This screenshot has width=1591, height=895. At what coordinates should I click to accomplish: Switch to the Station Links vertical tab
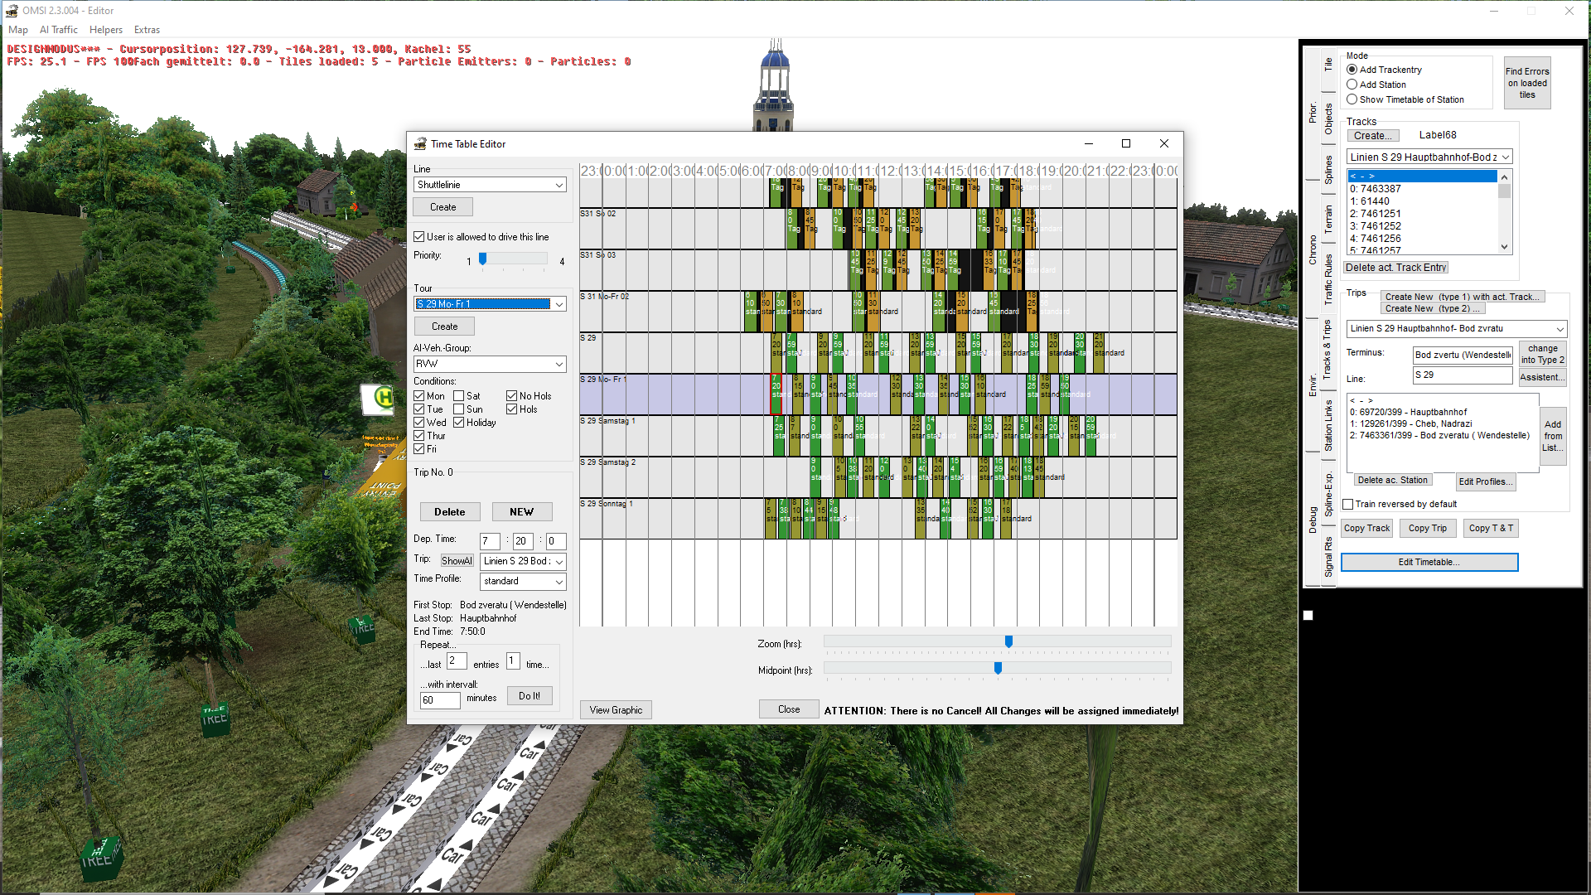1328,426
